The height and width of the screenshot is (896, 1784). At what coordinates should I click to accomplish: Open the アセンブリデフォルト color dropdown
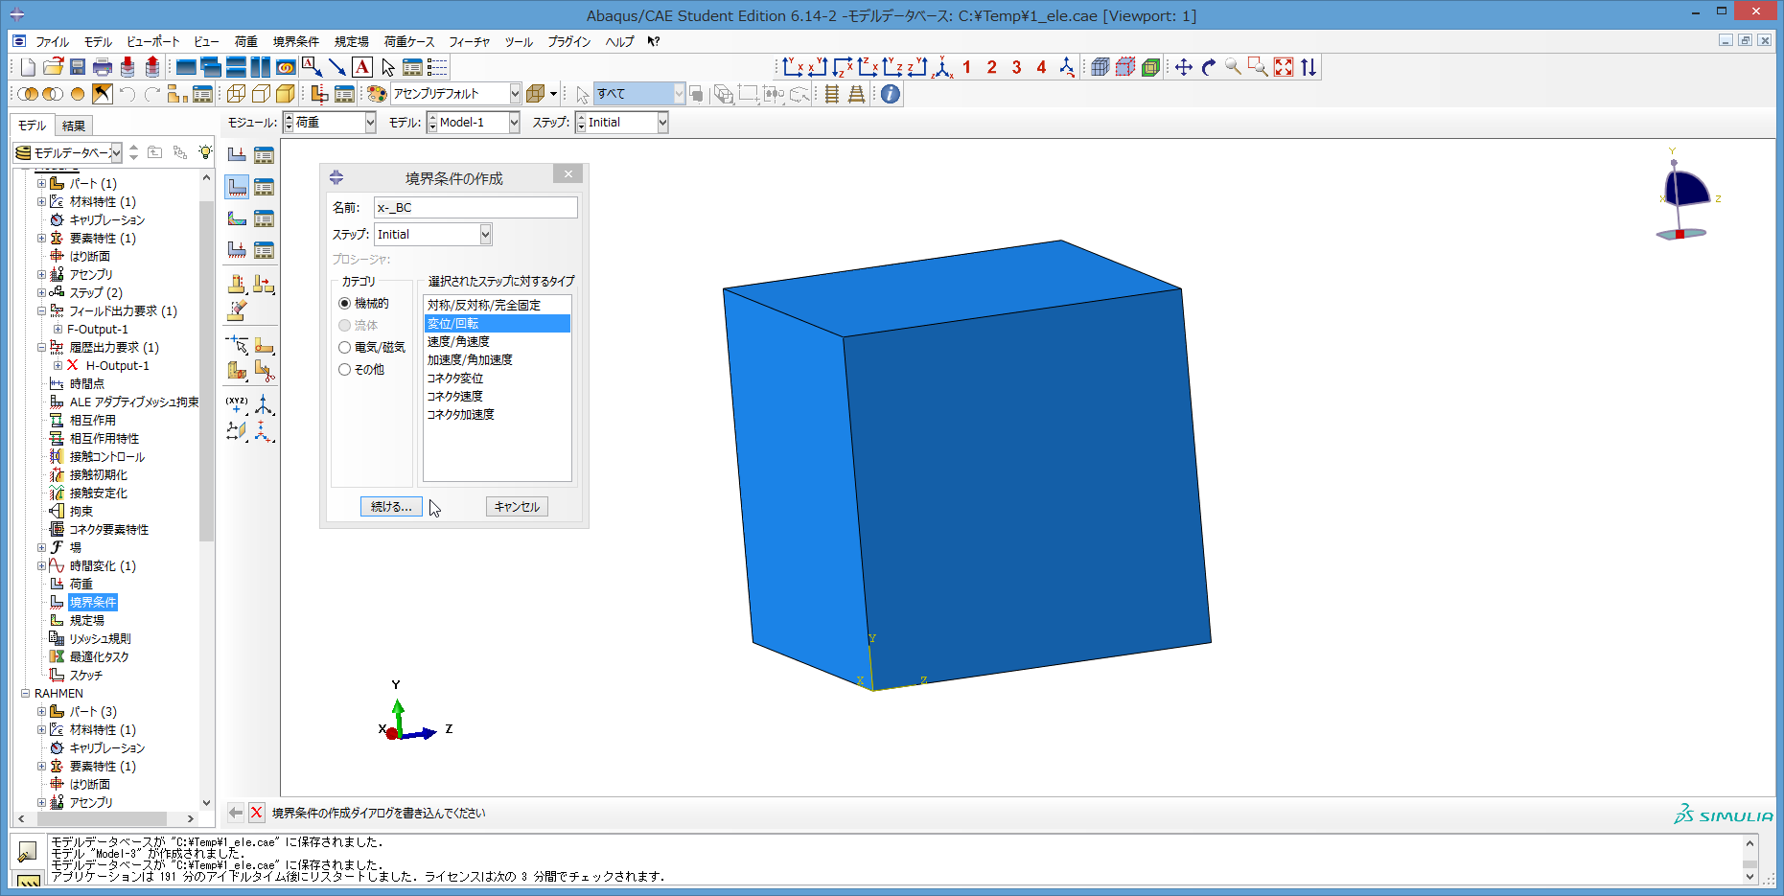pyautogui.click(x=515, y=94)
